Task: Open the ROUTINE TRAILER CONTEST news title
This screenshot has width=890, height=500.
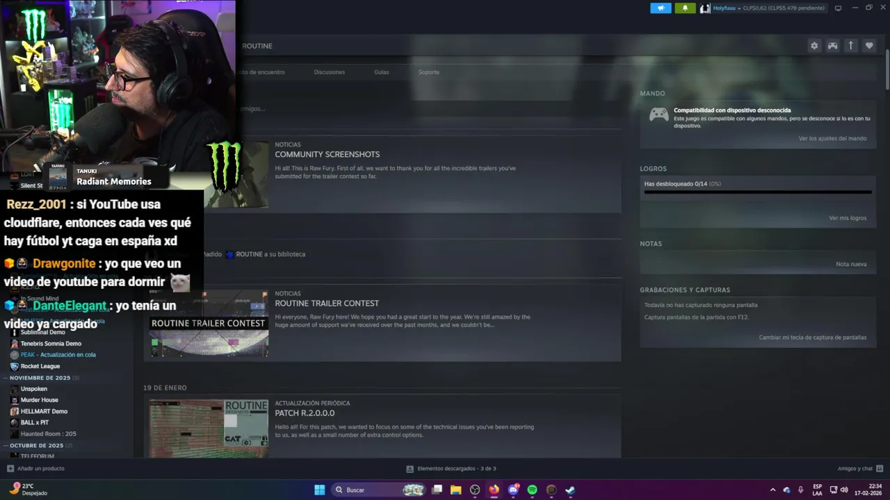Action: 327,303
